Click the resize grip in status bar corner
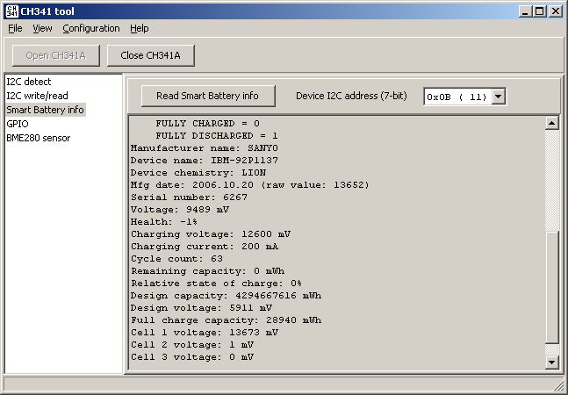This screenshot has width=568, height=395. click(560, 386)
